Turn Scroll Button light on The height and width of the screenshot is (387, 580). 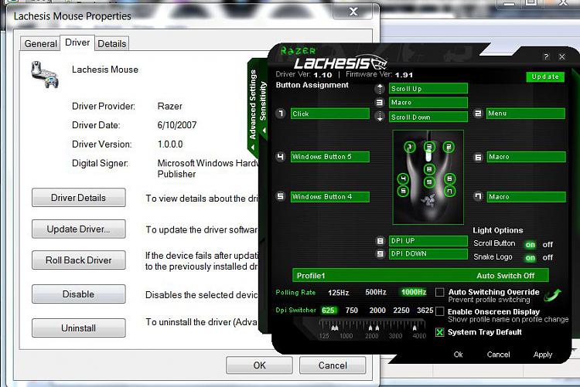click(531, 245)
